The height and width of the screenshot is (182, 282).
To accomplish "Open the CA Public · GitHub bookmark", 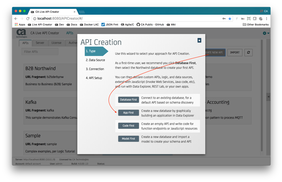I will click(150, 24).
